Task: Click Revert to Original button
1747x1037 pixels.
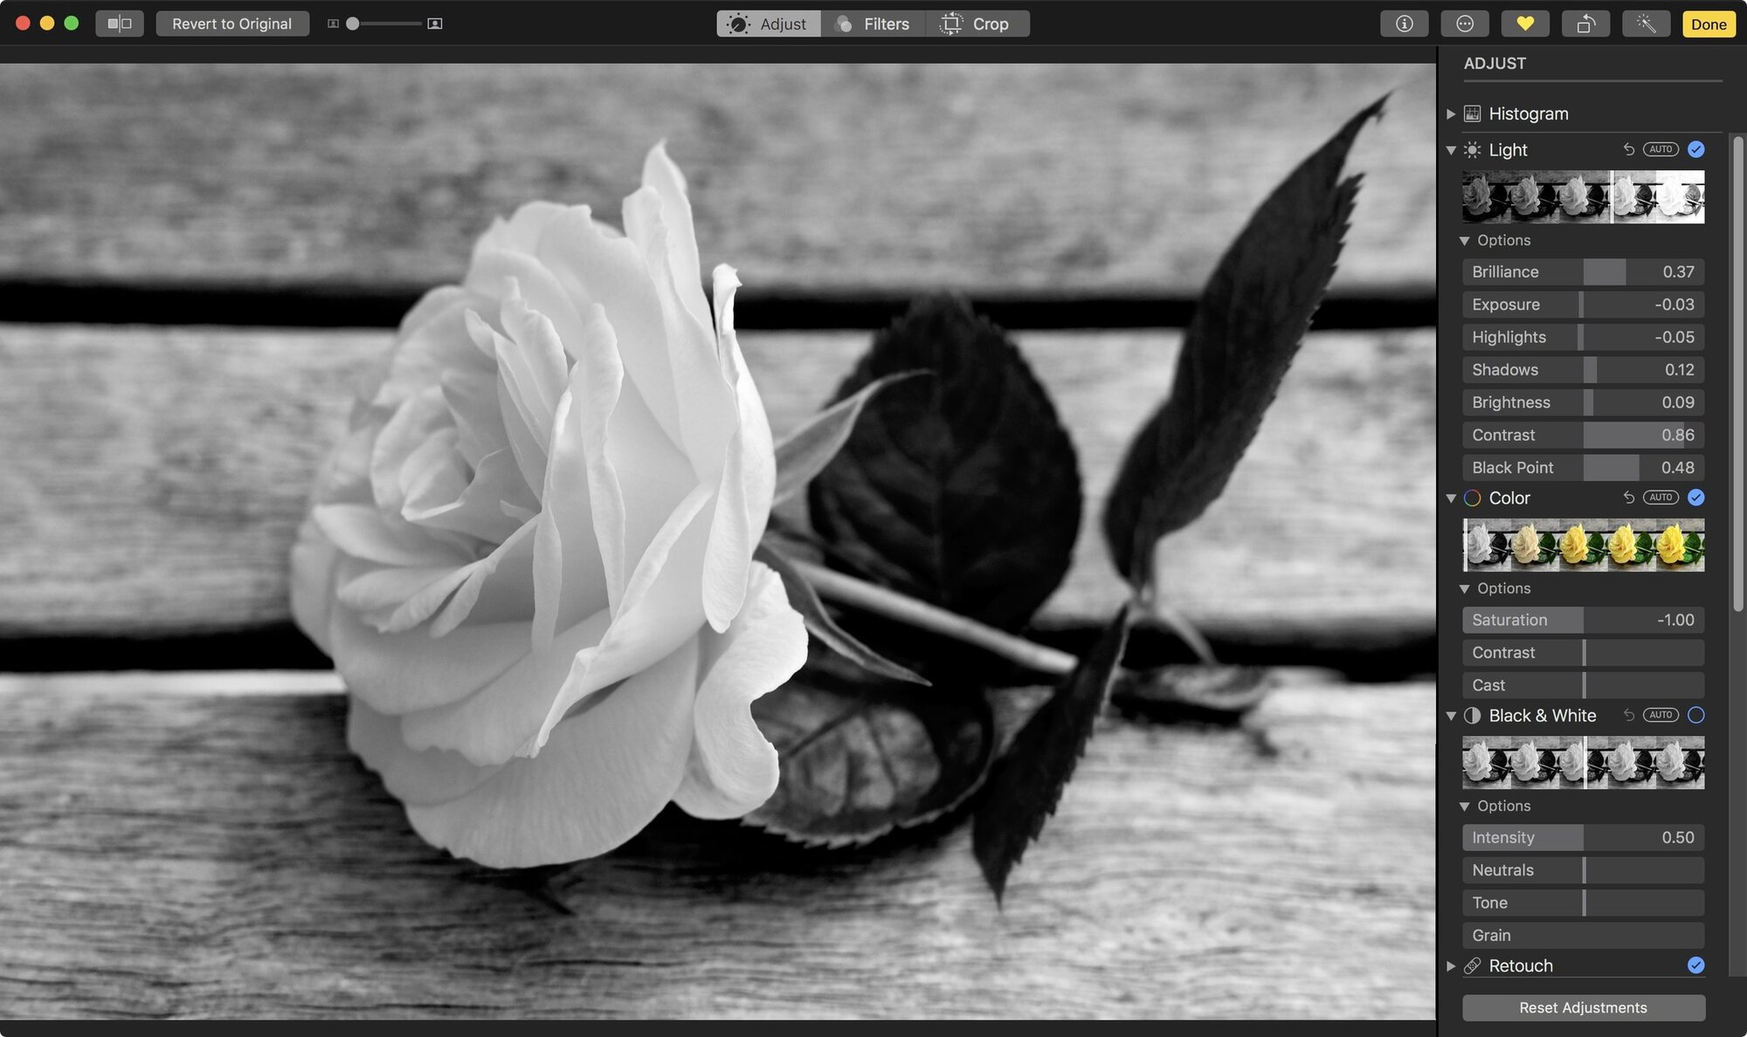Action: coord(232,24)
